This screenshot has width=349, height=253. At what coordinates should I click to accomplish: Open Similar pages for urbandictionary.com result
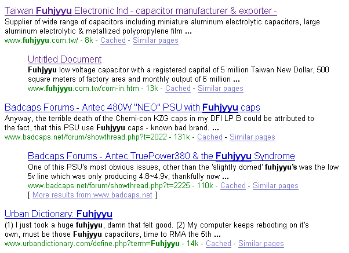(261, 243)
